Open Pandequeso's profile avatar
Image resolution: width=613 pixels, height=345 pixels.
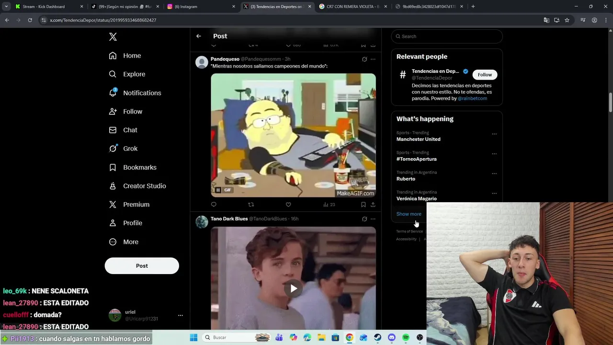tap(202, 62)
